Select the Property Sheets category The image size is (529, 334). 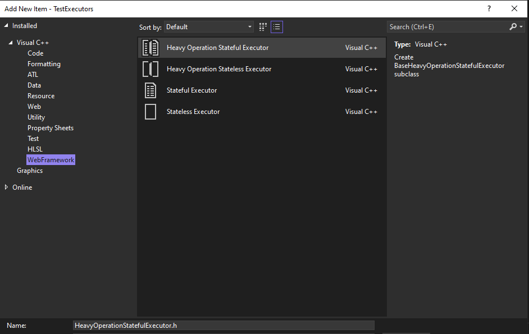coord(51,128)
